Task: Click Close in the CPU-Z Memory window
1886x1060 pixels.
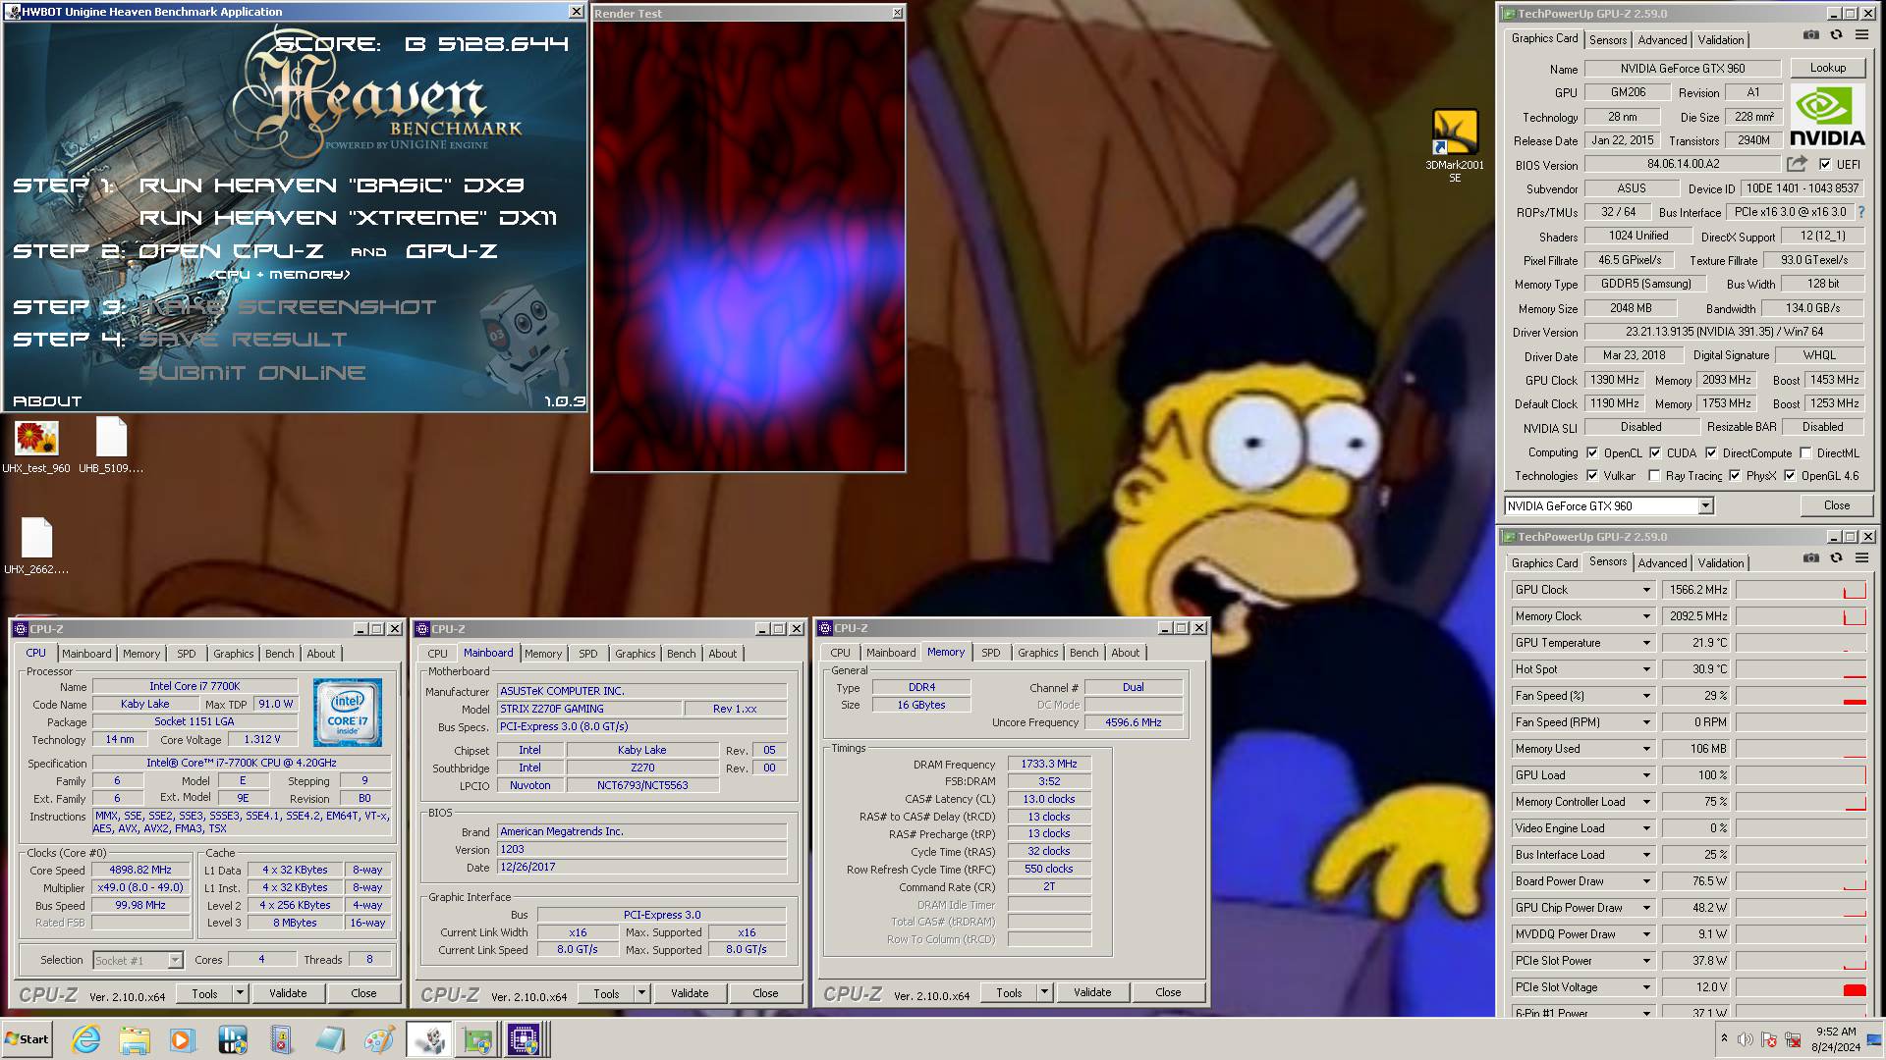Action: tap(1168, 992)
